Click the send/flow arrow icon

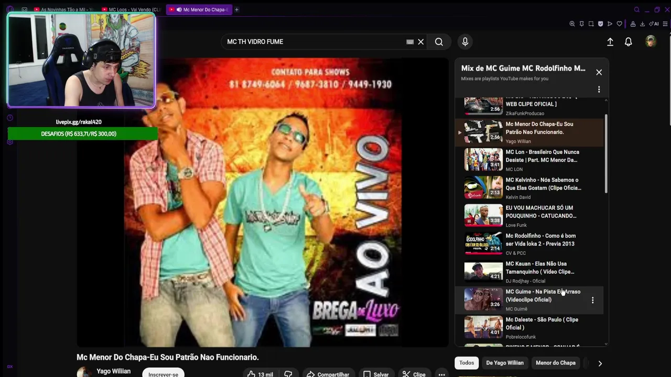(x=610, y=24)
